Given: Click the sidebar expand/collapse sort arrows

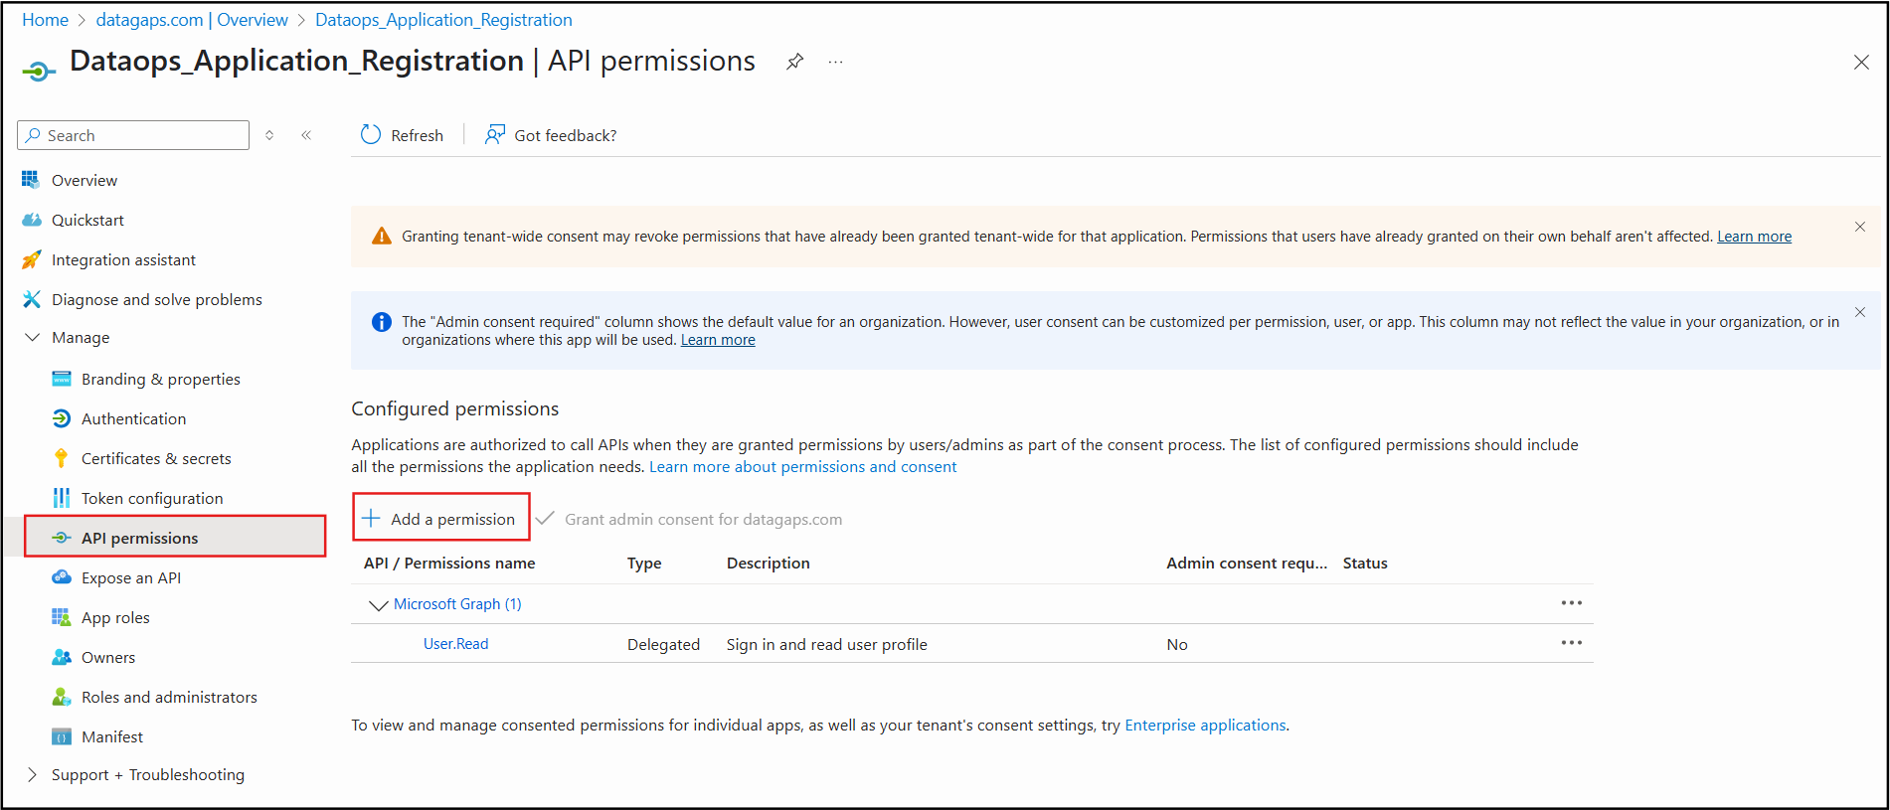Looking at the screenshot, I should tap(269, 135).
